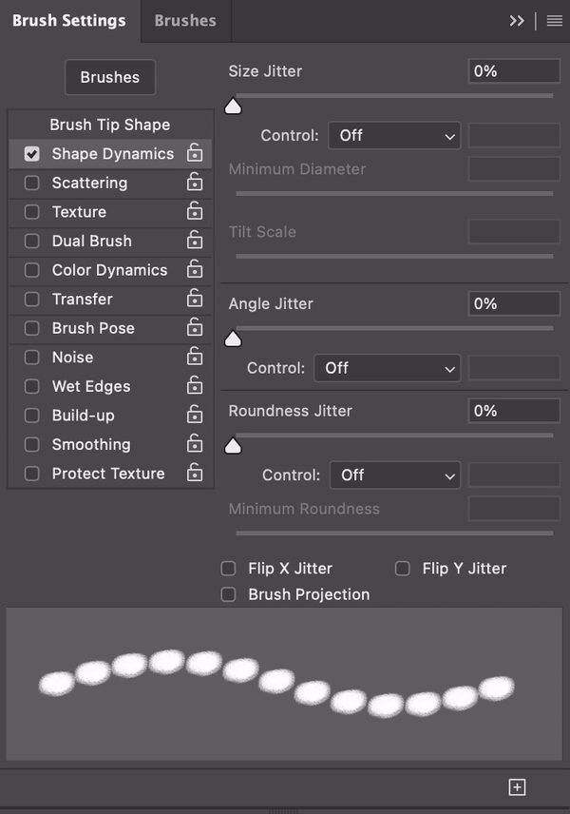
Task: Enable the Brush Projection checkbox
Action: coord(228,594)
